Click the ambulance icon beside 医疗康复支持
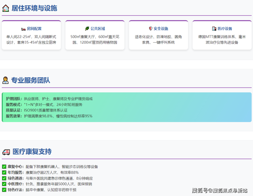Viewport: 253px width, 196px height. [6, 152]
